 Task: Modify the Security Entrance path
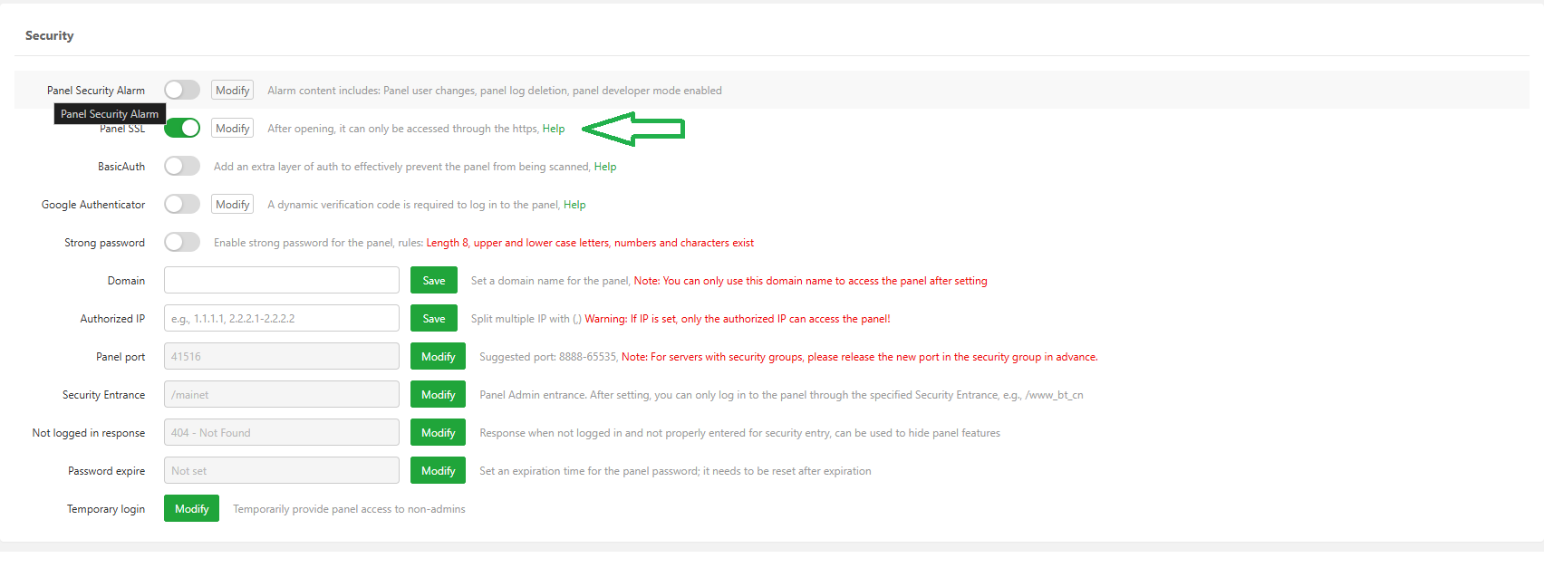click(439, 394)
